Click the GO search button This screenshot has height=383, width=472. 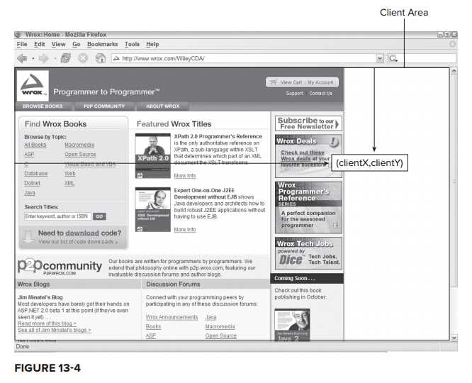pos(99,216)
